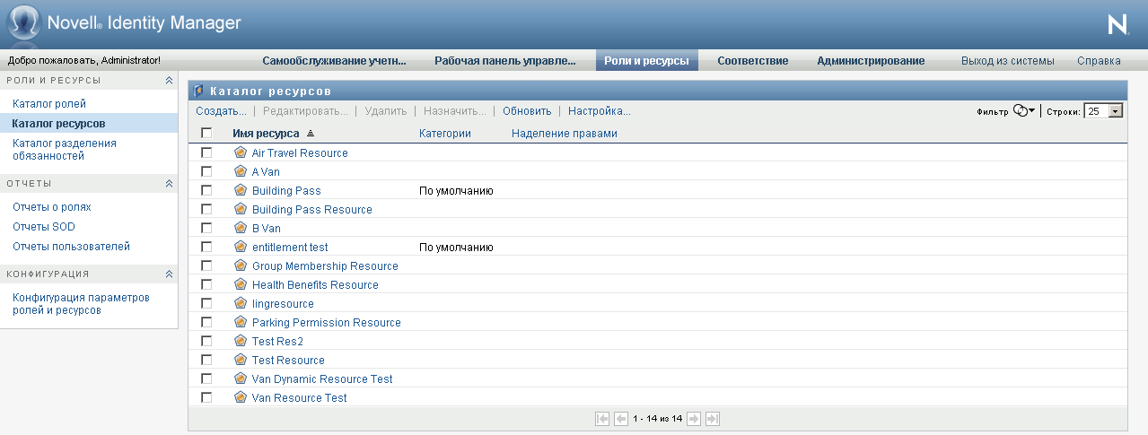
Task: Switch to the Администрирование tab
Action: pos(871,61)
